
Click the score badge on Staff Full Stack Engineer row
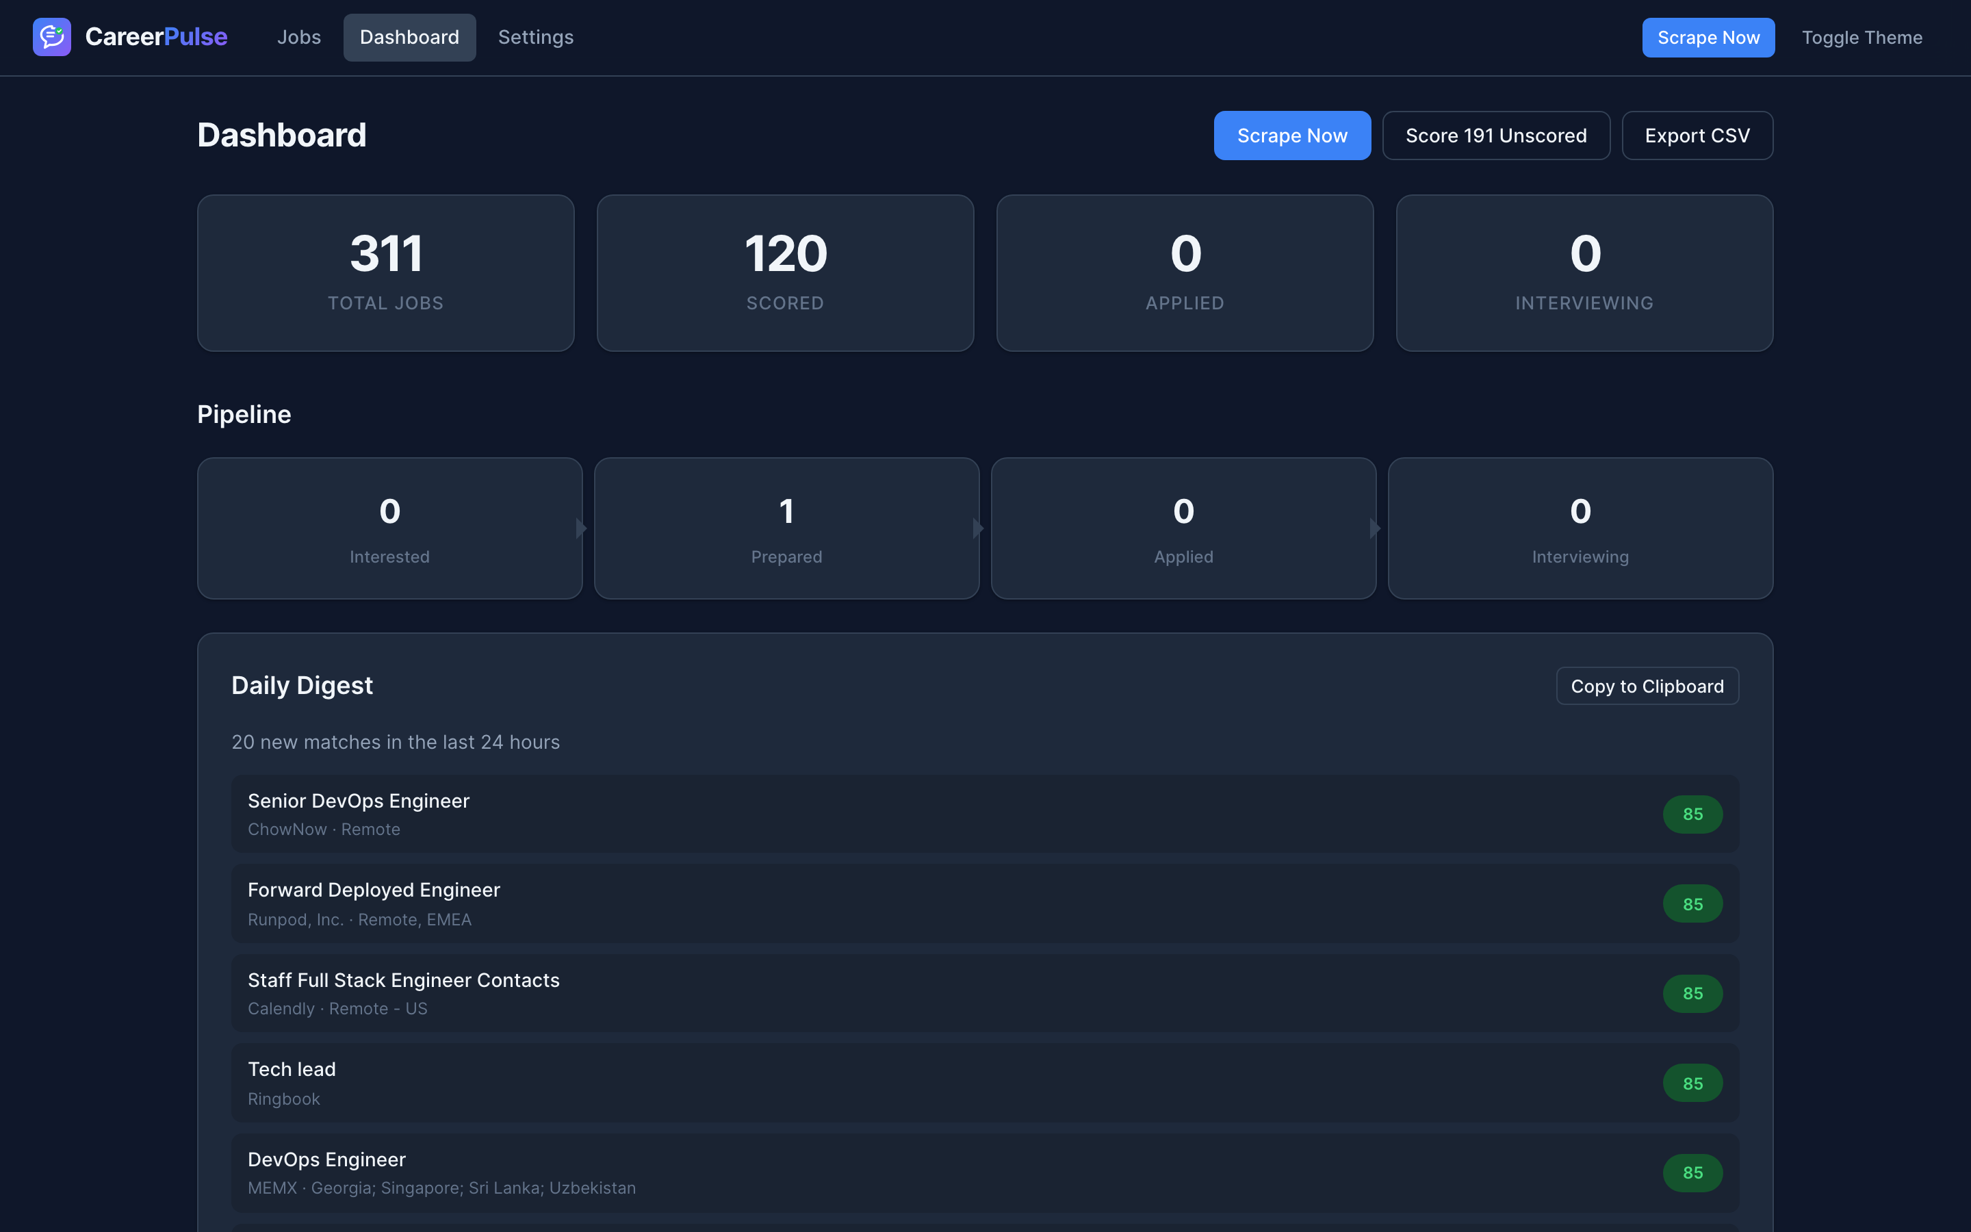point(1692,993)
